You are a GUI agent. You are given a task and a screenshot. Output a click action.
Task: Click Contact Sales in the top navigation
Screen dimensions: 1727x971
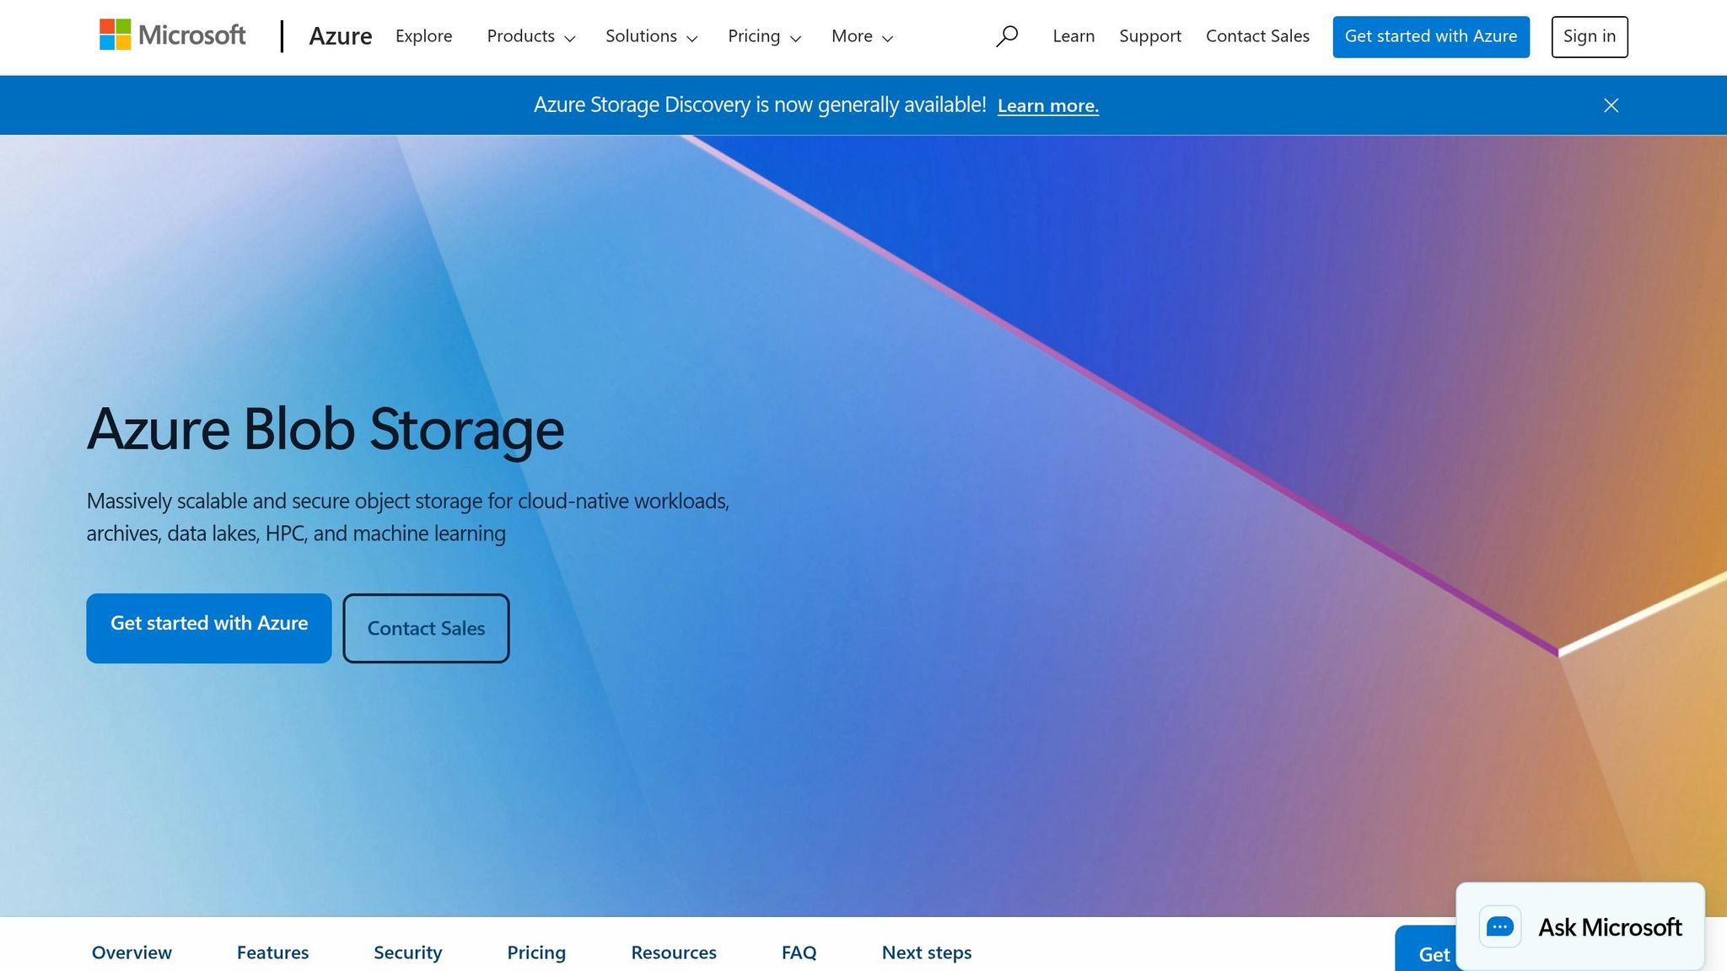click(1257, 36)
